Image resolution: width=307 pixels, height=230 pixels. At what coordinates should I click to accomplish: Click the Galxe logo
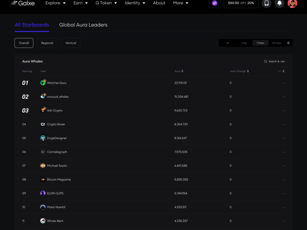22,3
